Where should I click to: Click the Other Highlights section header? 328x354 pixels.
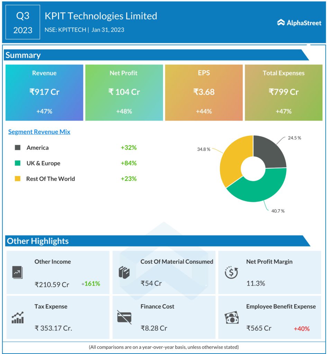[x=38, y=241]
